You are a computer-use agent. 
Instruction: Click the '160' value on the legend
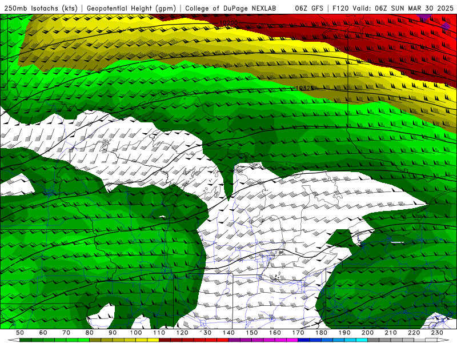[x=275, y=333]
